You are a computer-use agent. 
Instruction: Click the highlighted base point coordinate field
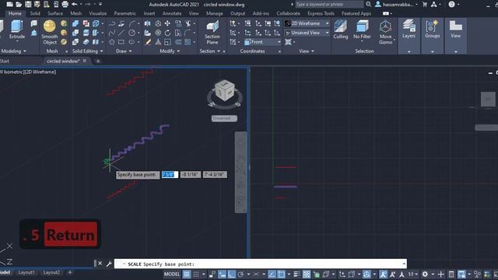(x=170, y=174)
